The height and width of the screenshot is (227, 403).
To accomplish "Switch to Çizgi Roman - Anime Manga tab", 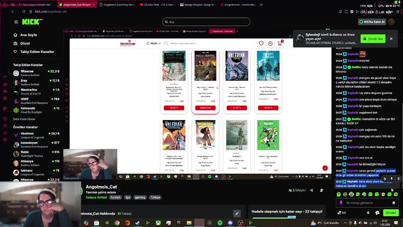I will tap(238, 5).
